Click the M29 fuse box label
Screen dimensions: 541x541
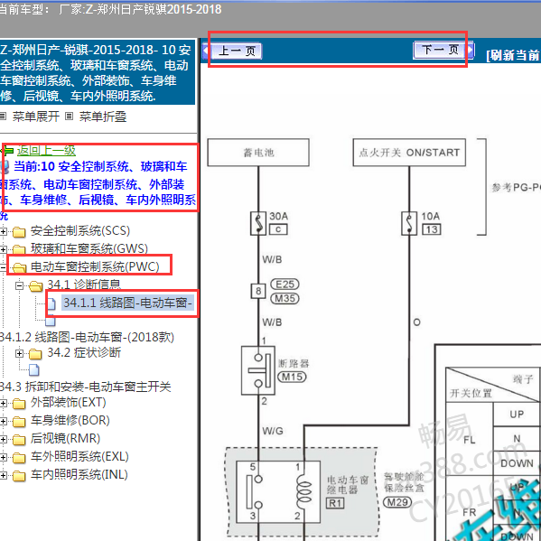[x=397, y=502]
